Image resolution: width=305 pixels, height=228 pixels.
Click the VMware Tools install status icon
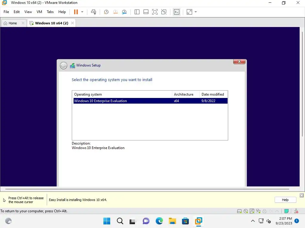click(x=296, y=211)
